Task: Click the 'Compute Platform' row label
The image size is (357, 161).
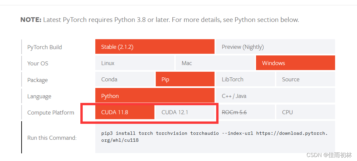Action: pos(51,113)
